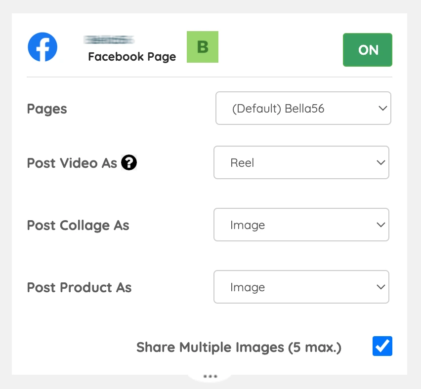421x389 pixels.
Task: Click the ellipsis button at the bottom
Action: 210,376
